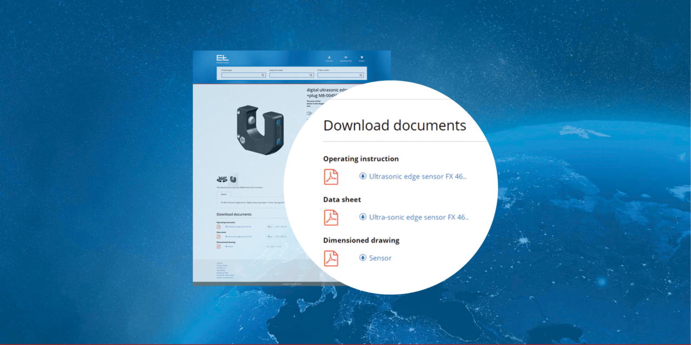Viewport: 691px width, 345px height.
Task: Click the Erhardt+Leimer logo in page header
Action: pyautogui.click(x=222, y=59)
